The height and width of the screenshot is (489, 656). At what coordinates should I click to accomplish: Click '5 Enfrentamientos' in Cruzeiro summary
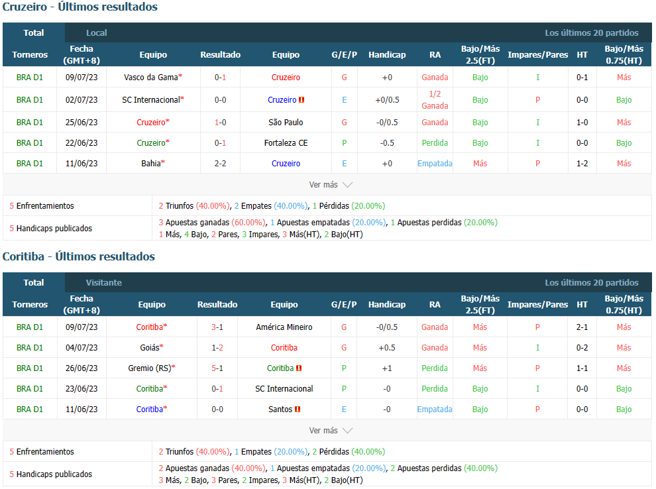tap(42, 206)
